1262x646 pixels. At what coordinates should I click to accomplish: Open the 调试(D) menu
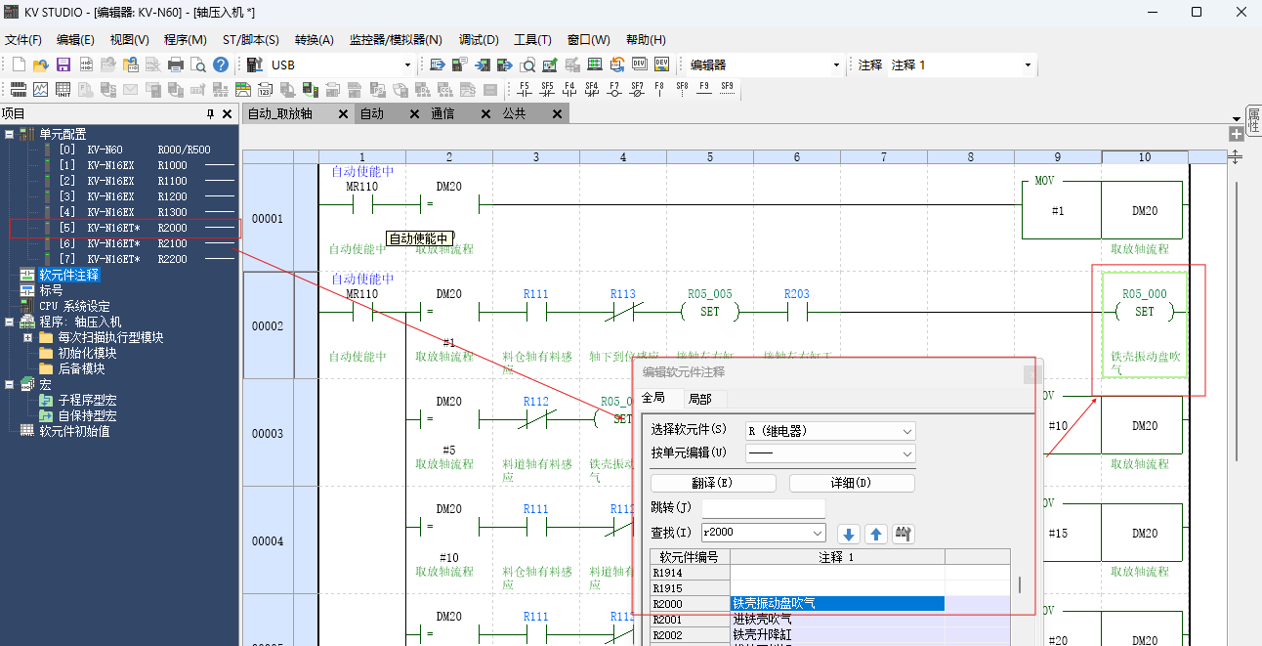tap(479, 40)
